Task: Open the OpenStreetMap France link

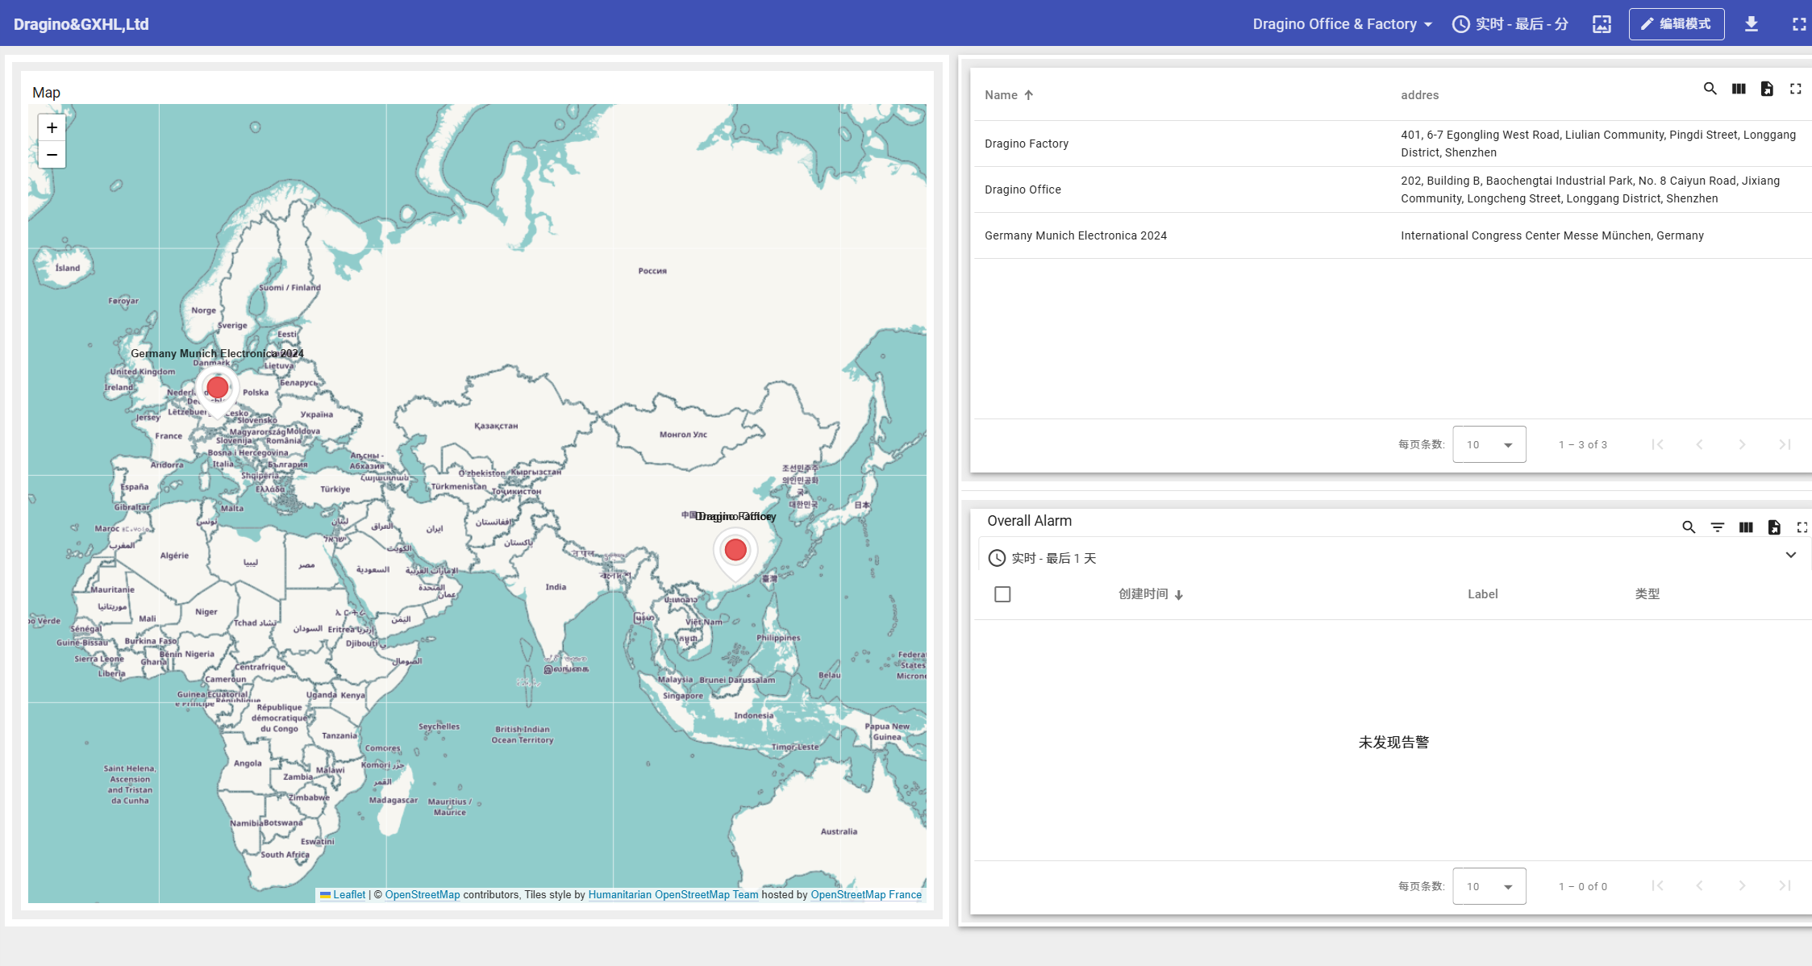Action: tap(865, 894)
